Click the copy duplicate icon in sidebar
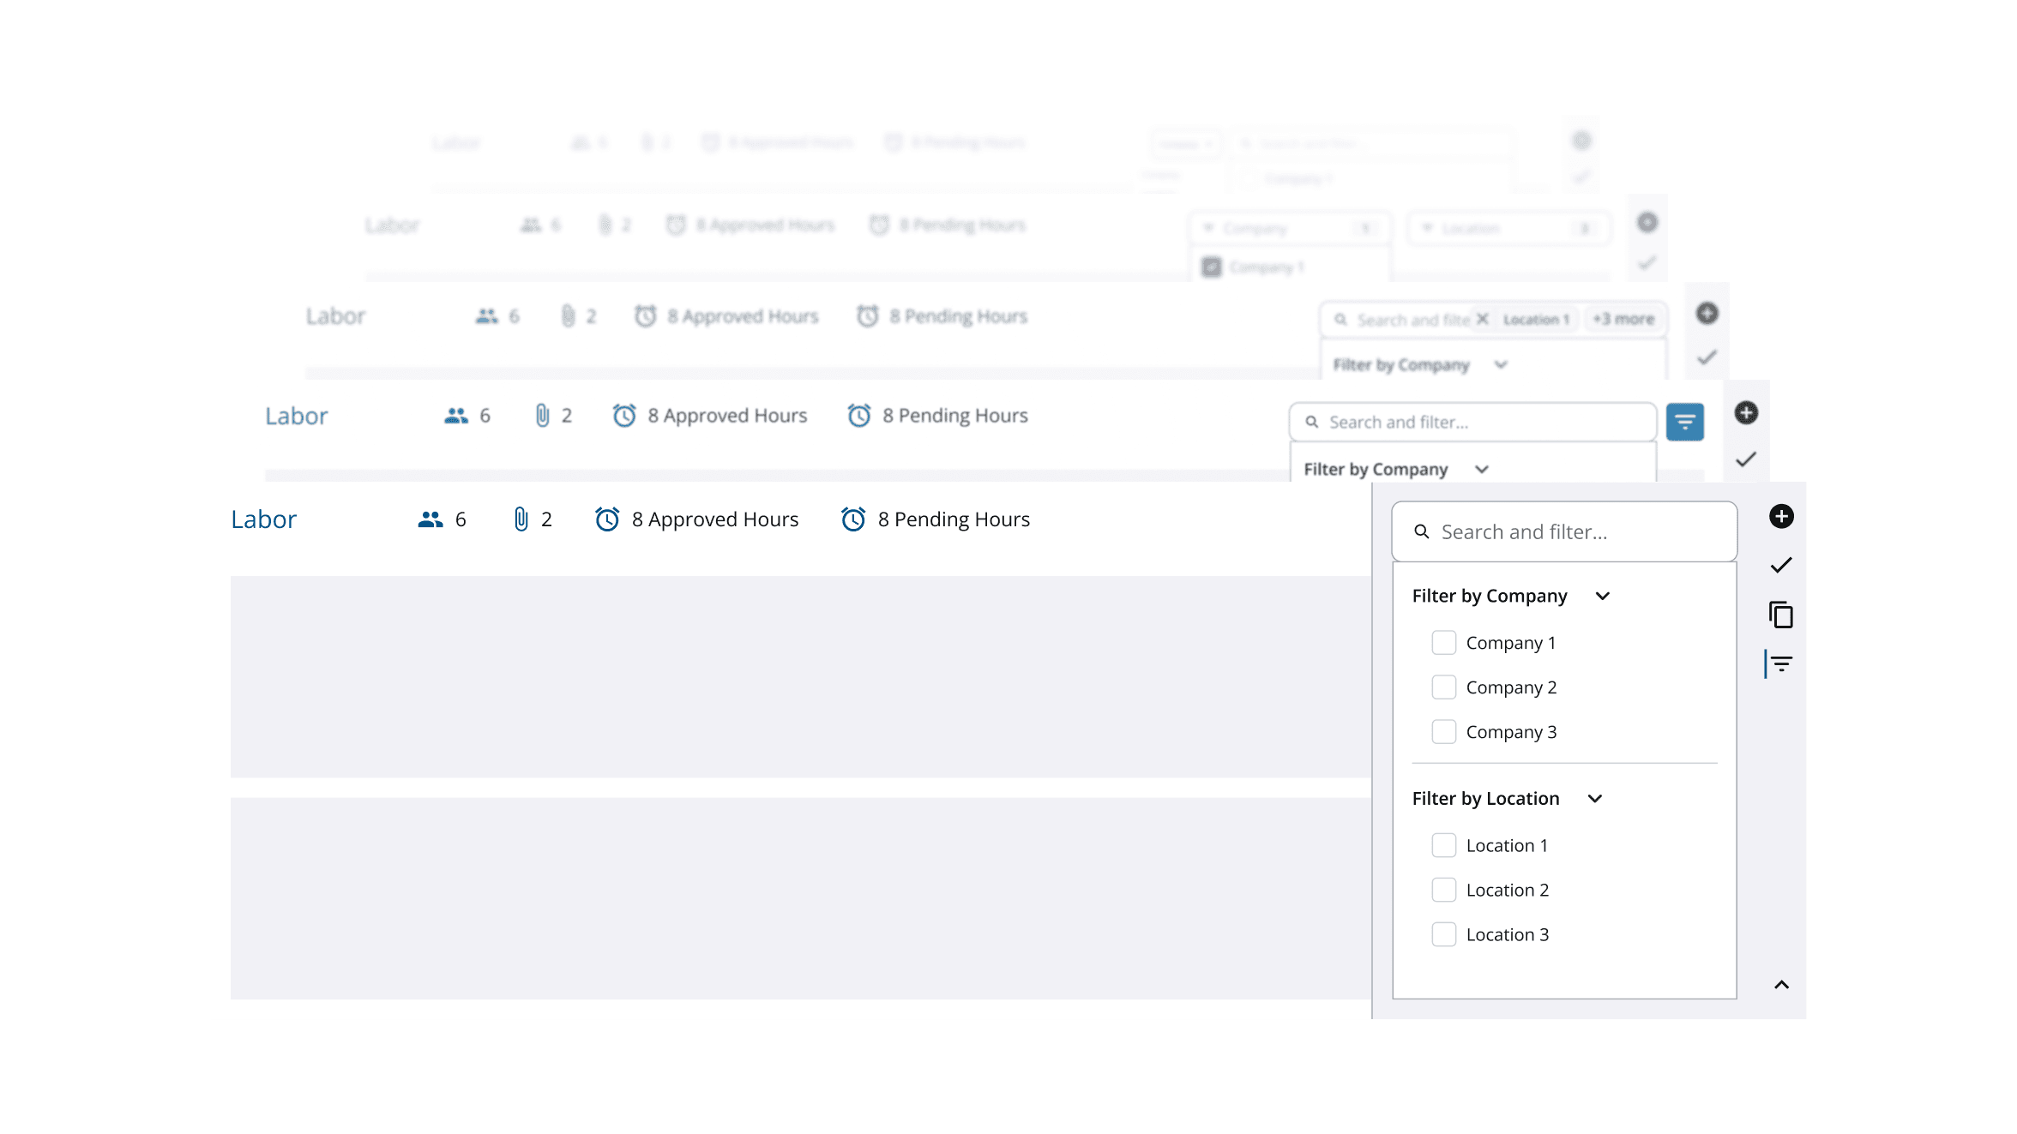Image resolution: width=2017 pixels, height=1134 pixels. point(1781,615)
